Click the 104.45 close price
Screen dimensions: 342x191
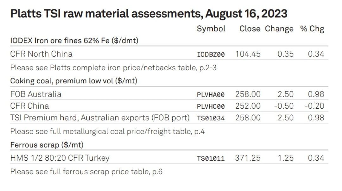click(248, 54)
